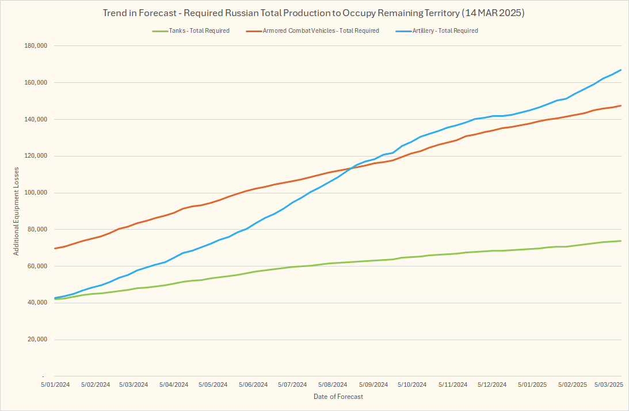Click the green Tanks legend line marker
This screenshot has width=629, height=411.
(160, 31)
